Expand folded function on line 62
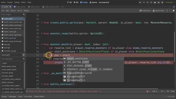Screen dimensions: 176x99 (42, 73)
